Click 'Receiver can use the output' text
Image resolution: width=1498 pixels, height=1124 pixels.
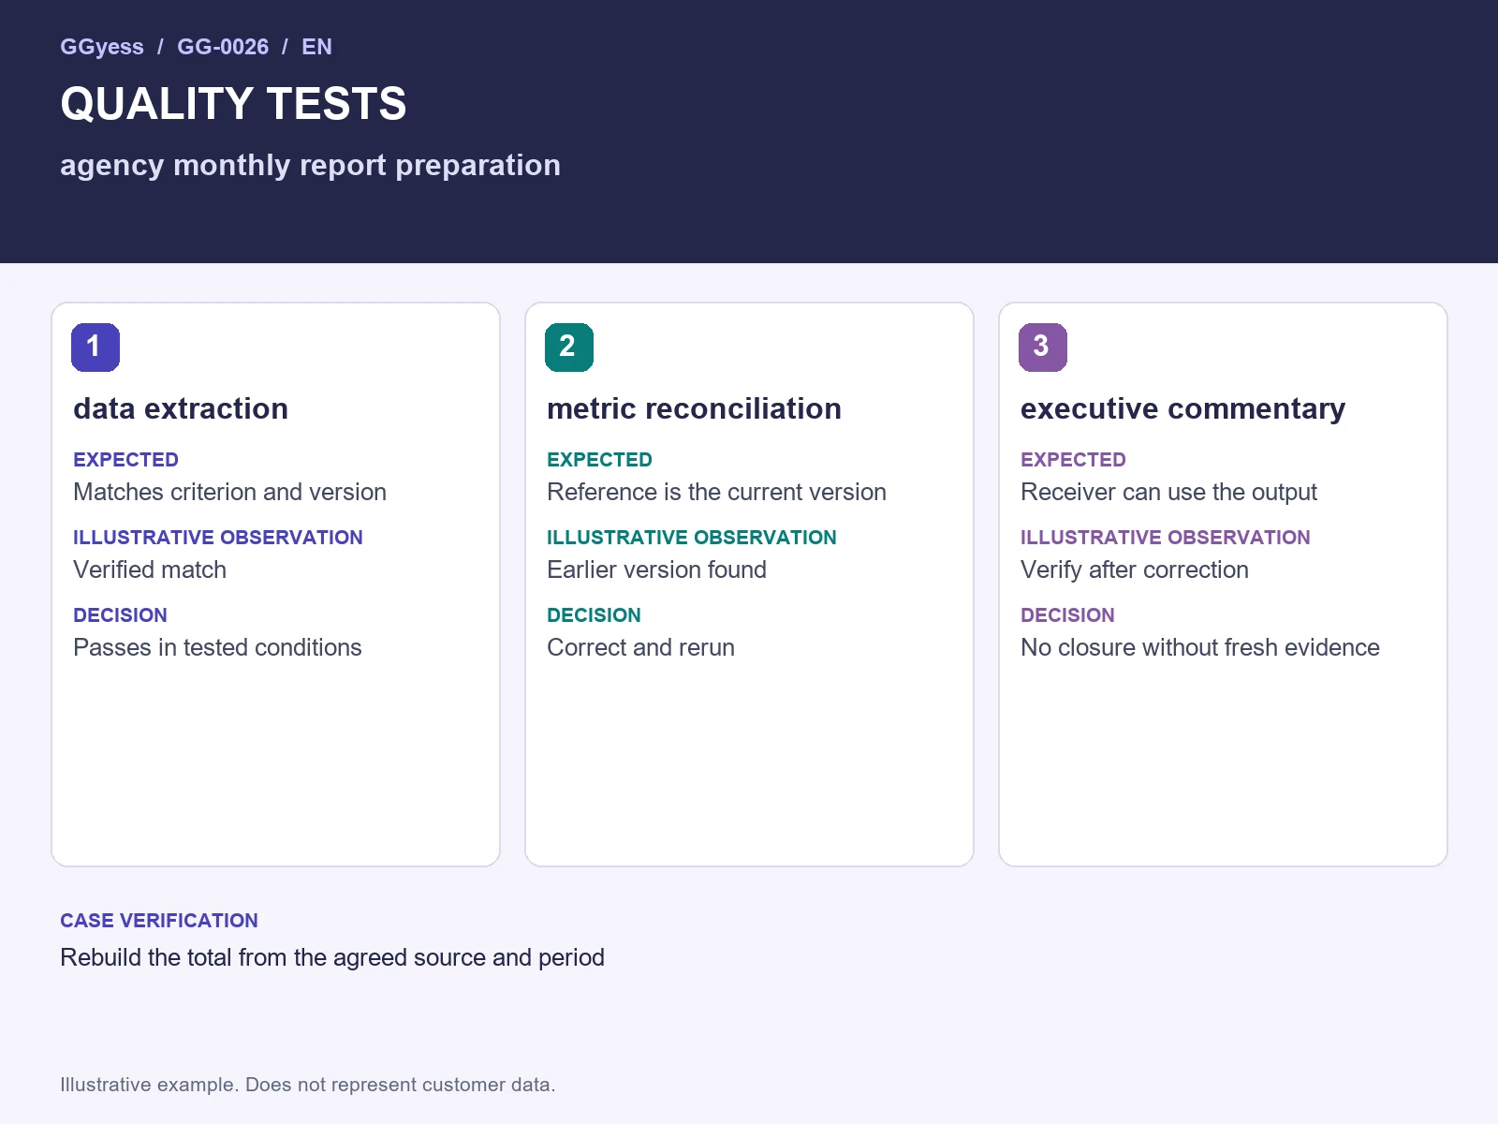pyautogui.click(x=1168, y=492)
